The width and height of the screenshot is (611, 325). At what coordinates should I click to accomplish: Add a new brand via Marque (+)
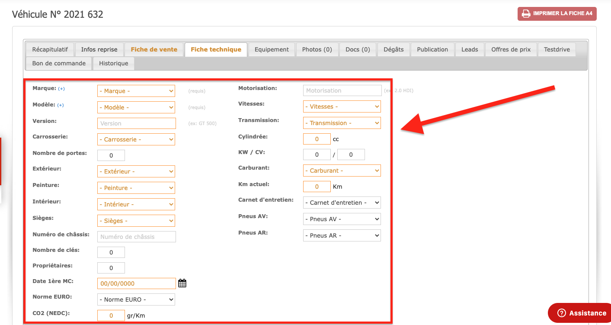tap(61, 89)
